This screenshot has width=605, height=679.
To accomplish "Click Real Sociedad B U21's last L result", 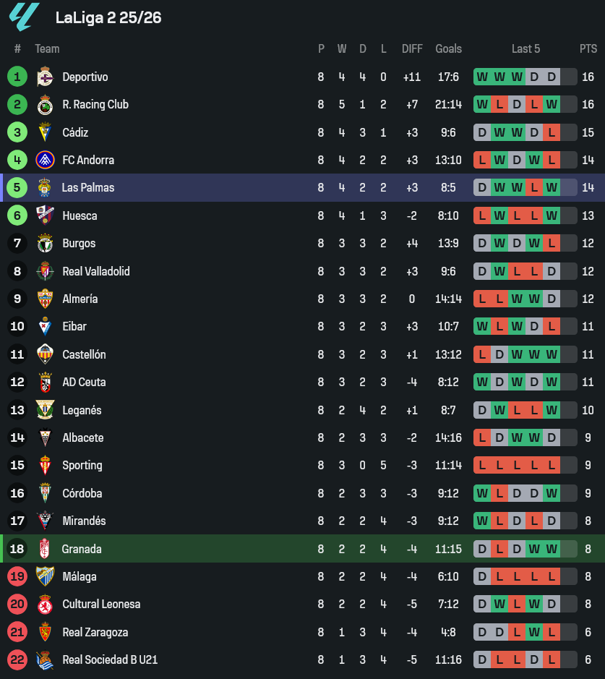I will pyautogui.click(x=552, y=659).
